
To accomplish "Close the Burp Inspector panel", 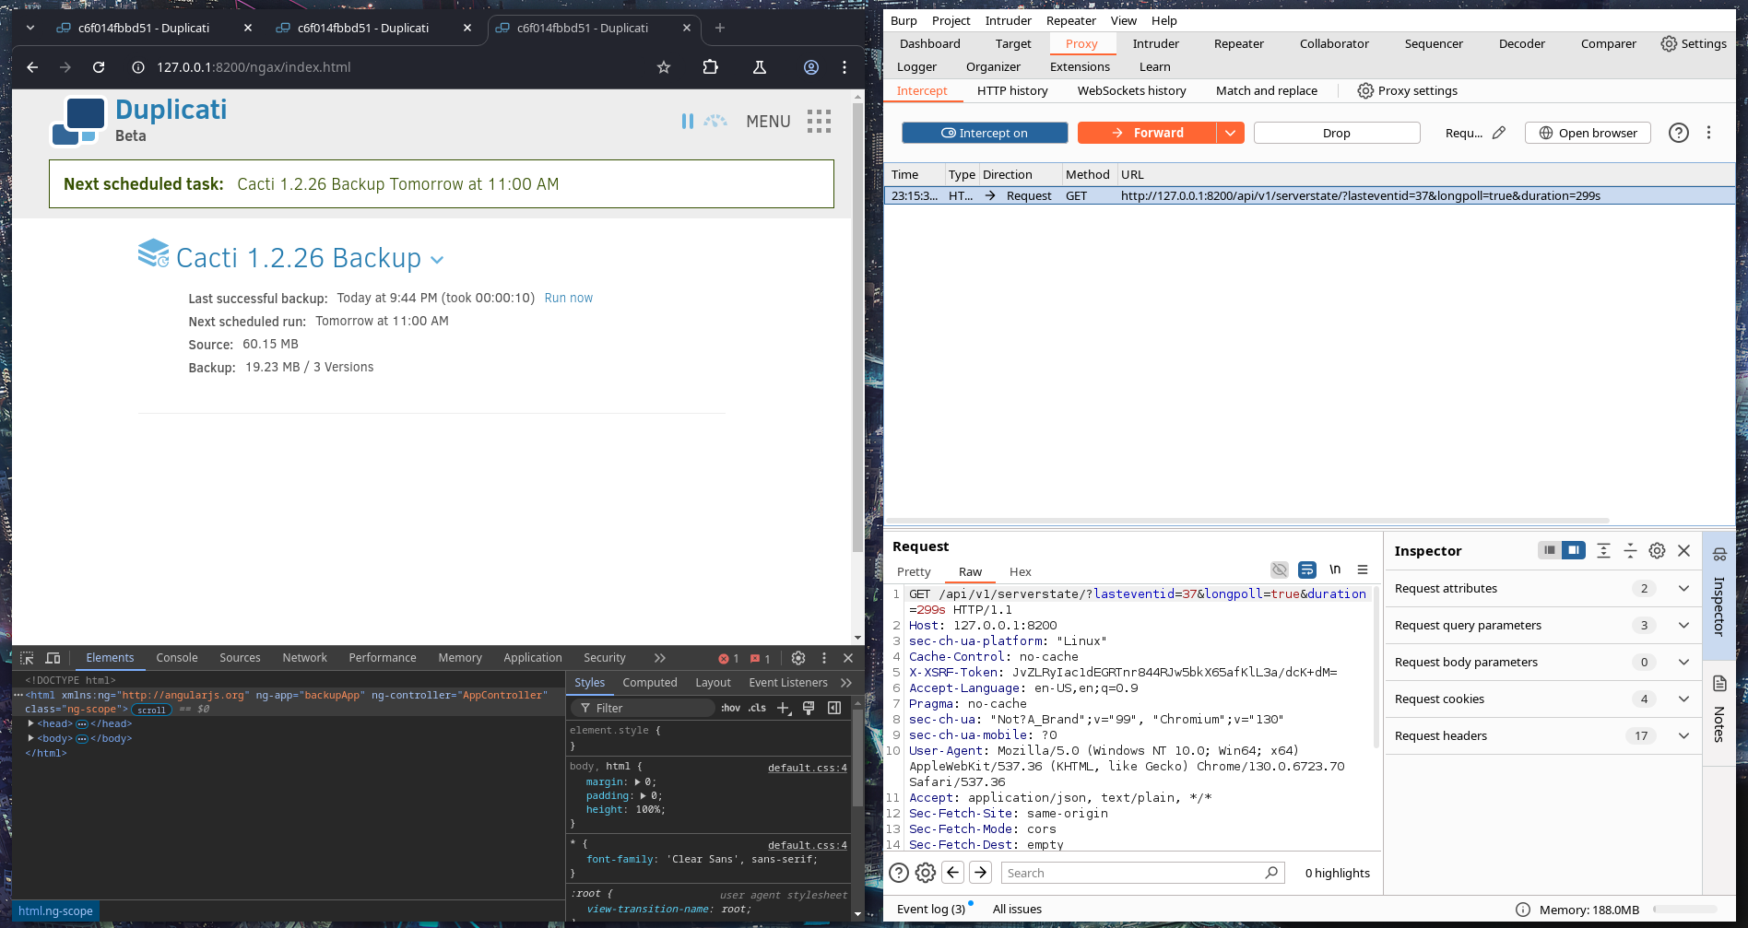I will click(1683, 550).
